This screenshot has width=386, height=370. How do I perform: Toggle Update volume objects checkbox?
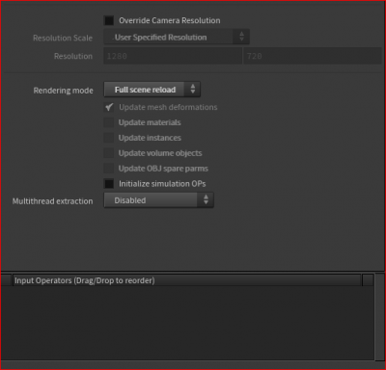point(109,153)
